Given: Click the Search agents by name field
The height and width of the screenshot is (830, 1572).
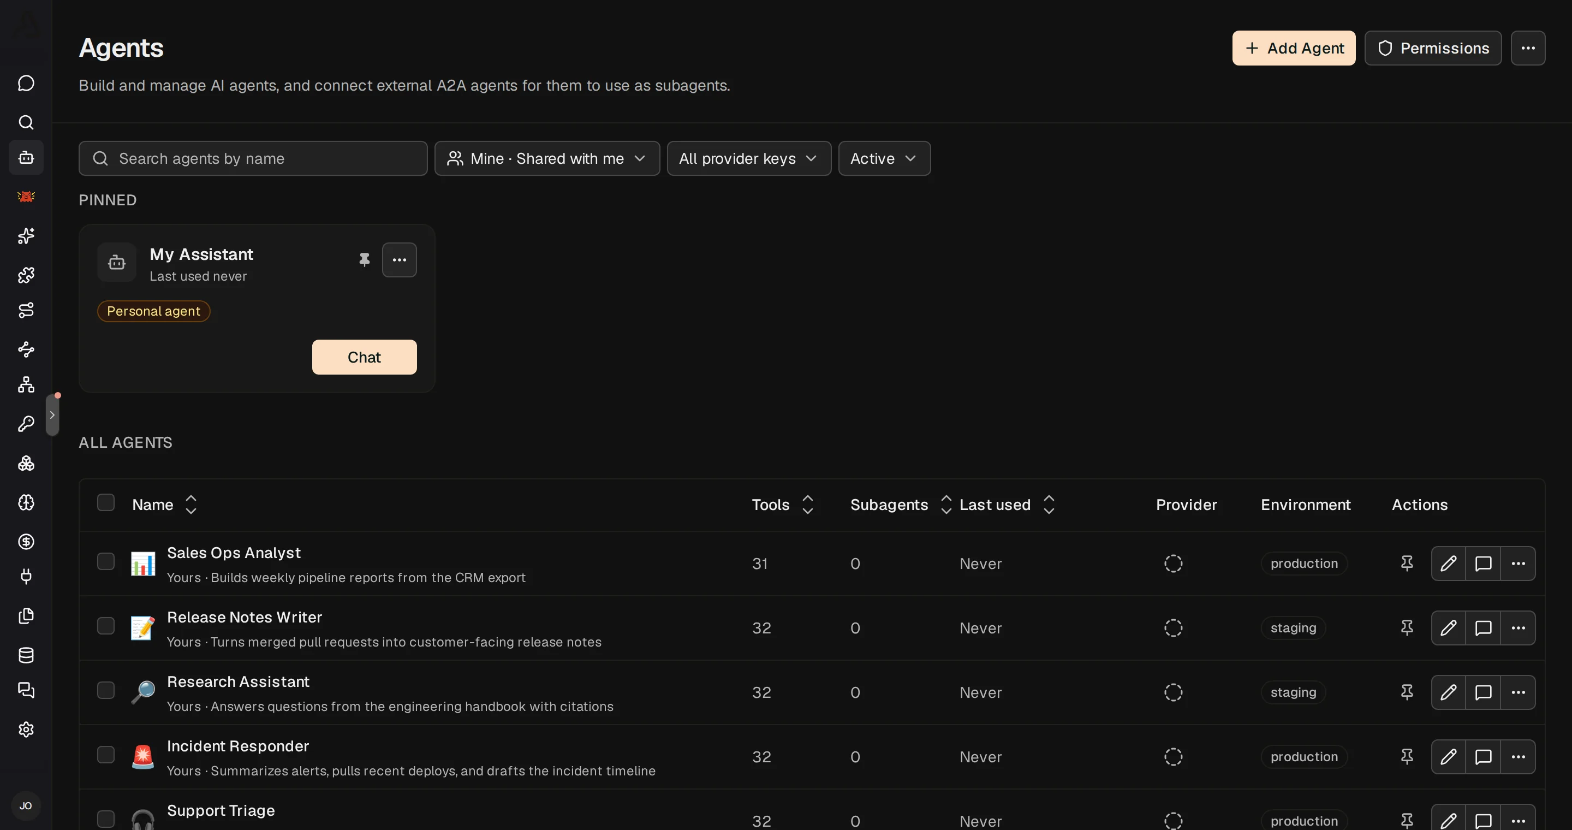Looking at the screenshot, I should pos(253,159).
